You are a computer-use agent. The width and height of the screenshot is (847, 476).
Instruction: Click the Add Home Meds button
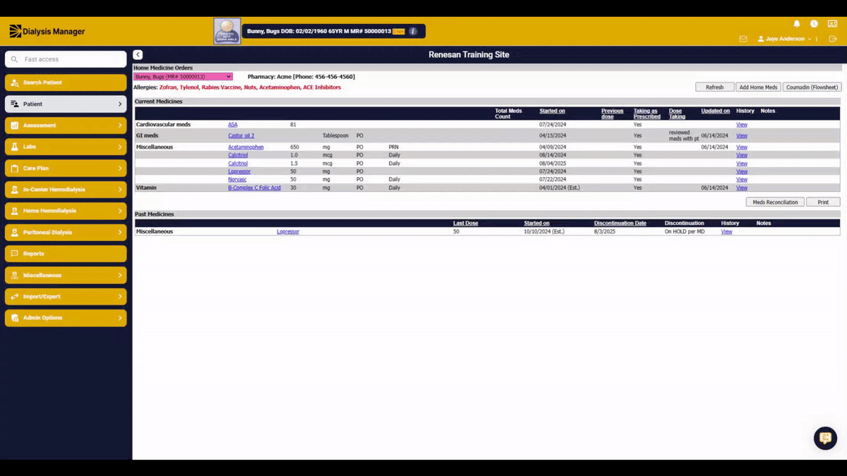pos(758,87)
